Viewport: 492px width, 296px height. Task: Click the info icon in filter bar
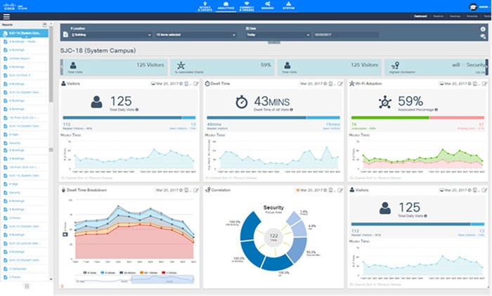point(483,29)
